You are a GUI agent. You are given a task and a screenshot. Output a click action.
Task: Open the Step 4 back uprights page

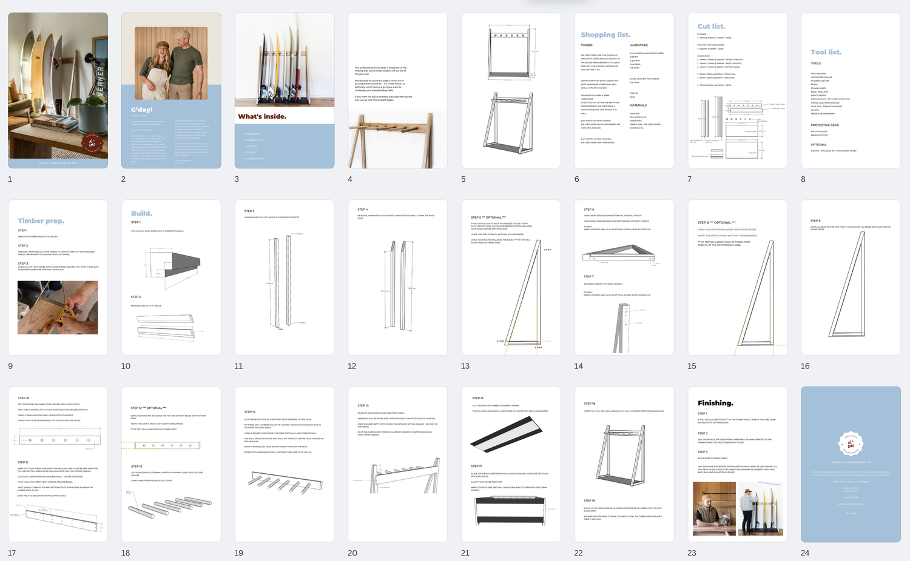pos(397,277)
